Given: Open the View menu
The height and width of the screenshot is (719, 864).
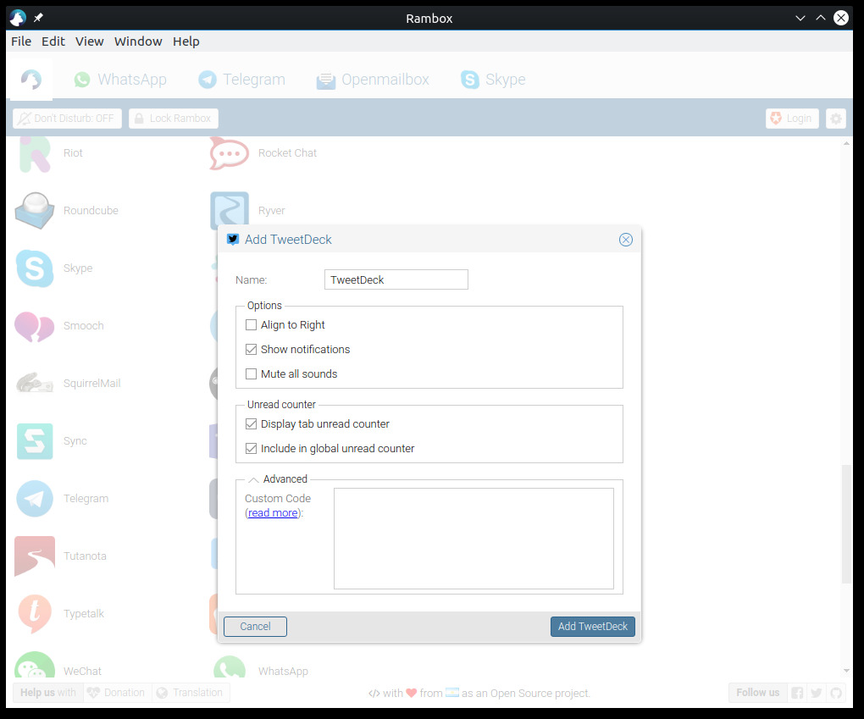Looking at the screenshot, I should pos(89,41).
